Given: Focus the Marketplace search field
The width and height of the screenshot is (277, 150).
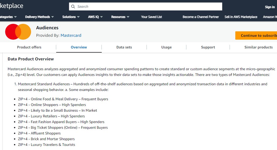Looking at the screenshot, I should tap(145, 6).
